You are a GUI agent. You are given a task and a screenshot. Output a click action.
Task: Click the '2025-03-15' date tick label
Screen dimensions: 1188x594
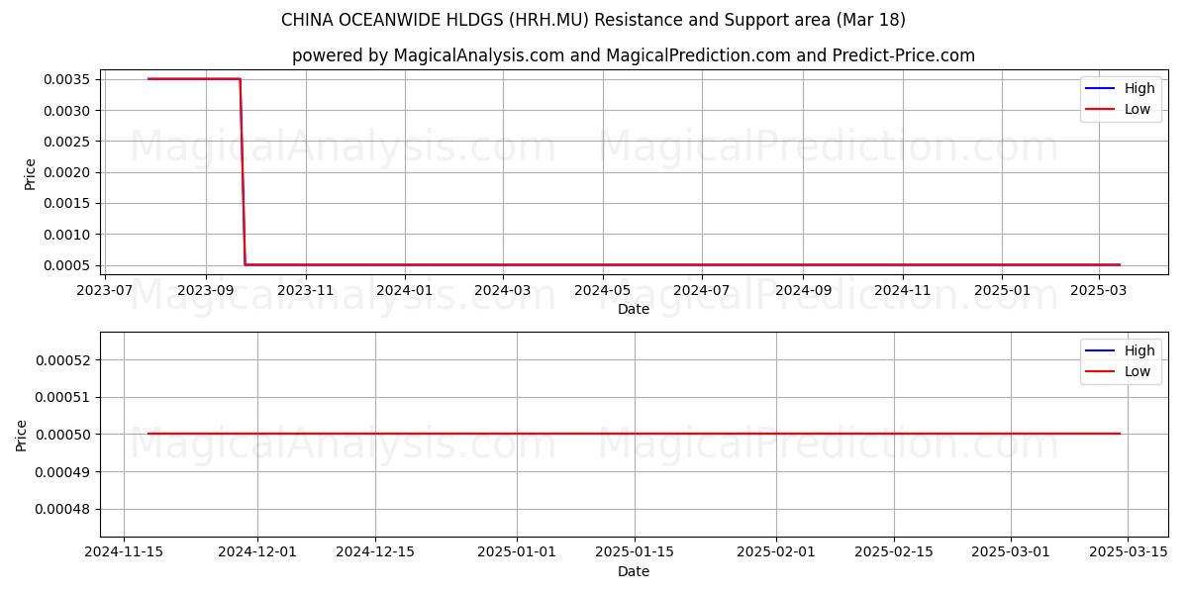(1129, 552)
